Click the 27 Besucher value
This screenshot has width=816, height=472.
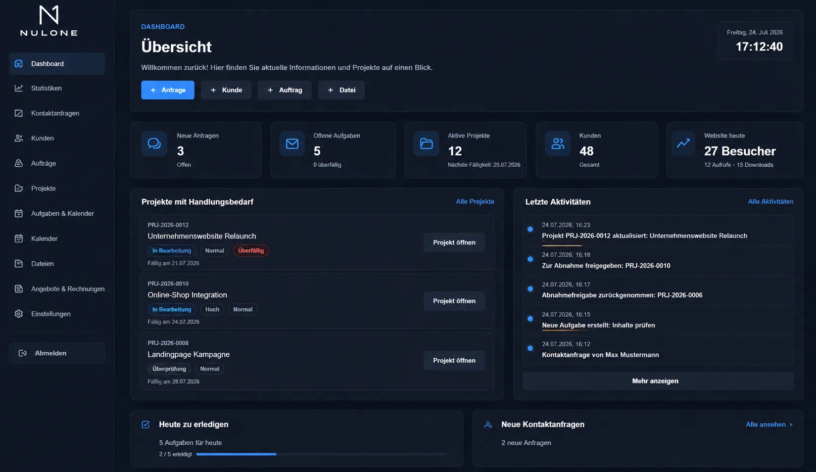740,151
